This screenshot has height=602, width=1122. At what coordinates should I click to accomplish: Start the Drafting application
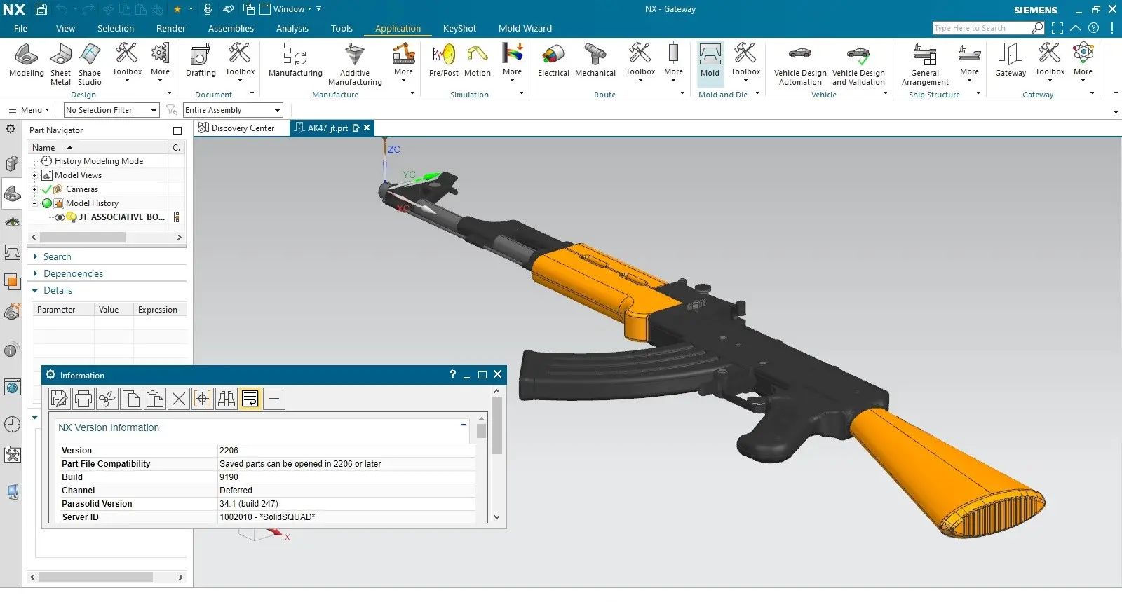(x=201, y=60)
